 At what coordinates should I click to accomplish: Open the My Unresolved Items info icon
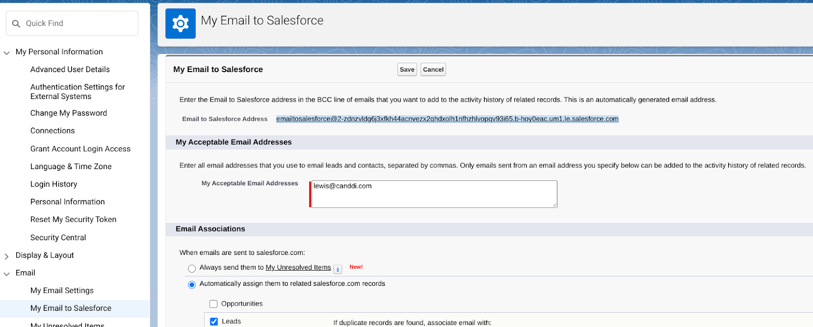338,269
